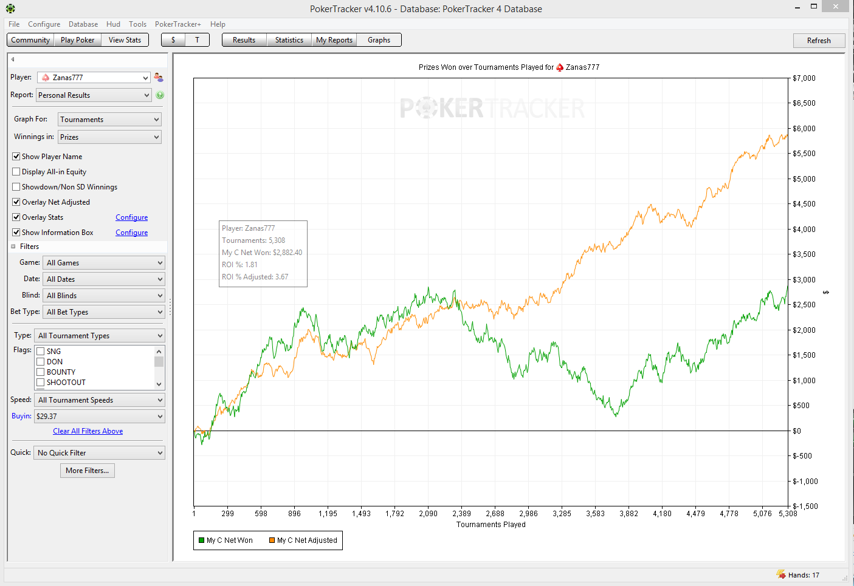Uncheck Show Information Box
The height and width of the screenshot is (586, 854).
click(x=16, y=233)
